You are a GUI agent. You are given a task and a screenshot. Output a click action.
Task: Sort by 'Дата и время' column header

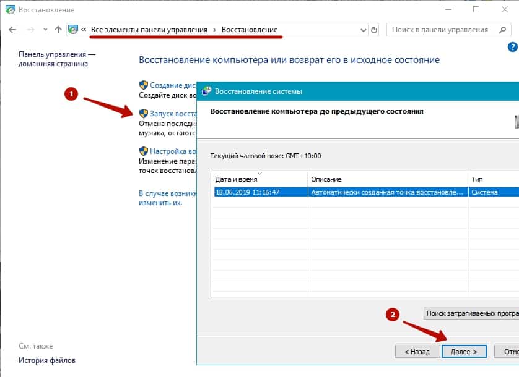click(259, 179)
